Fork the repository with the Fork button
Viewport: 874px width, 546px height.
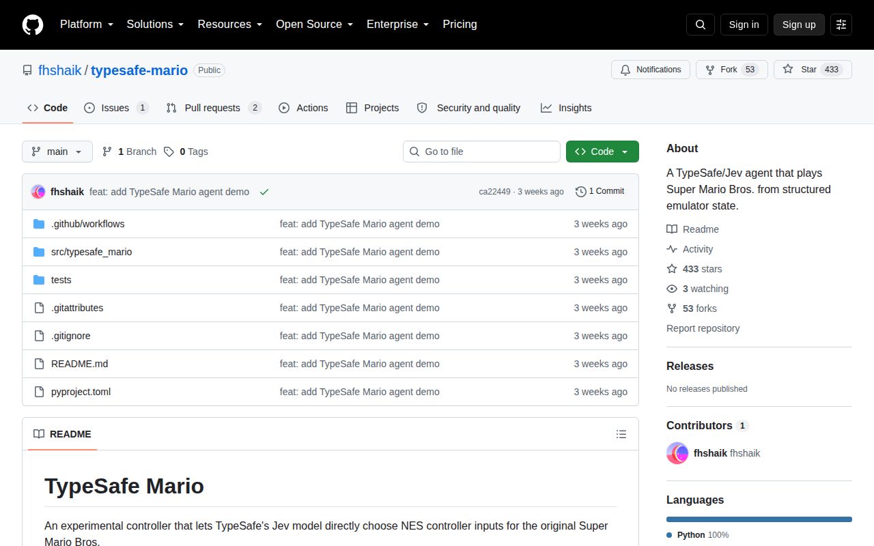coord(732,70)
